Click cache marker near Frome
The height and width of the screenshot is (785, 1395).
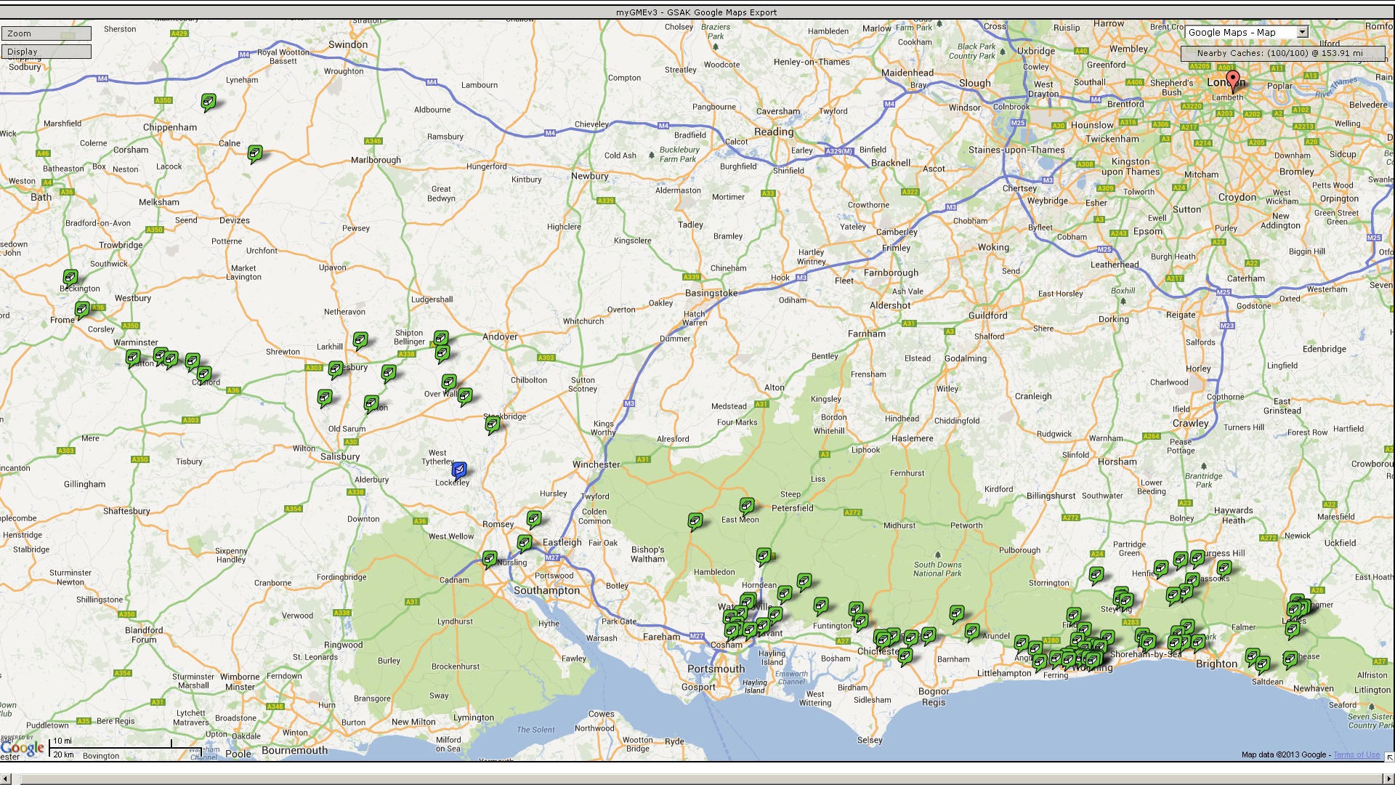(82, 310)
